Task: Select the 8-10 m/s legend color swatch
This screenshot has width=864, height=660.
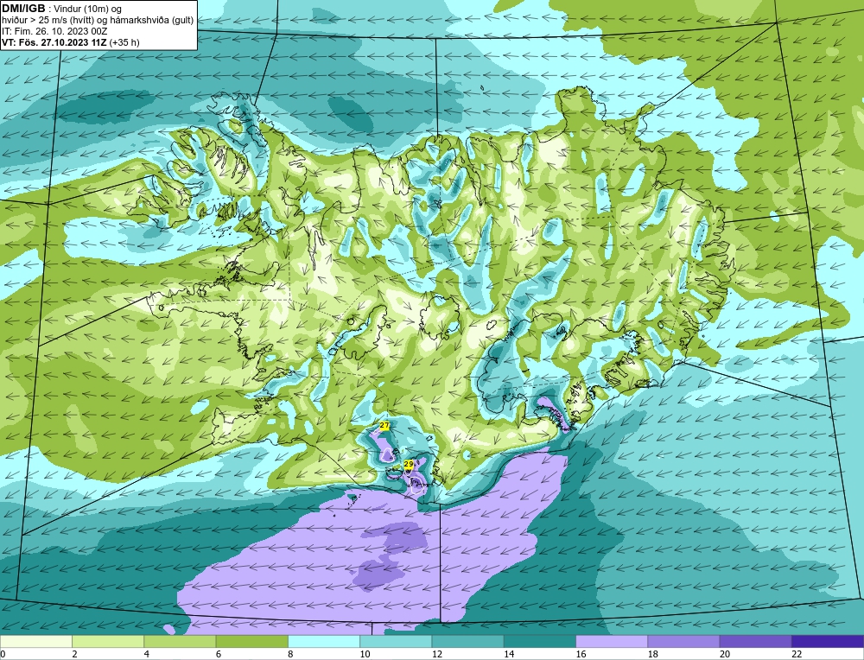Action: [x=324, y=641]
